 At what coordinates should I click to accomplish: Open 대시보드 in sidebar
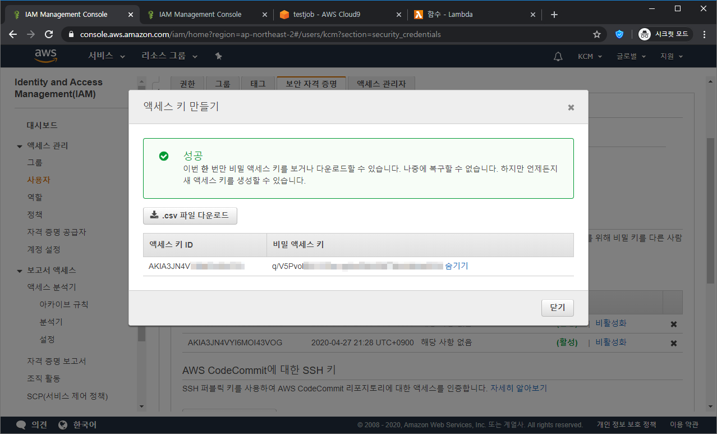pos(42,125)
